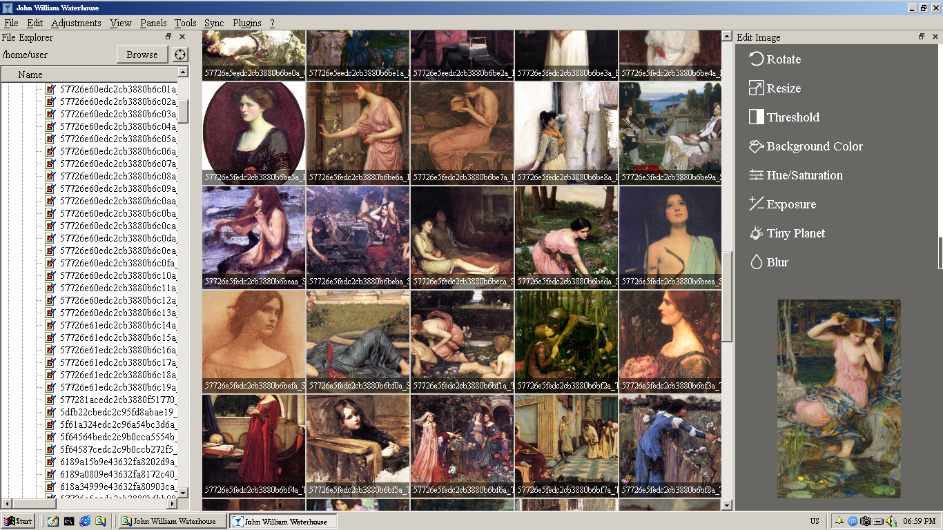
Task: Click the active John William Waterhouse taskbar button
Action: pyautogui.click(x=283, y=522)
